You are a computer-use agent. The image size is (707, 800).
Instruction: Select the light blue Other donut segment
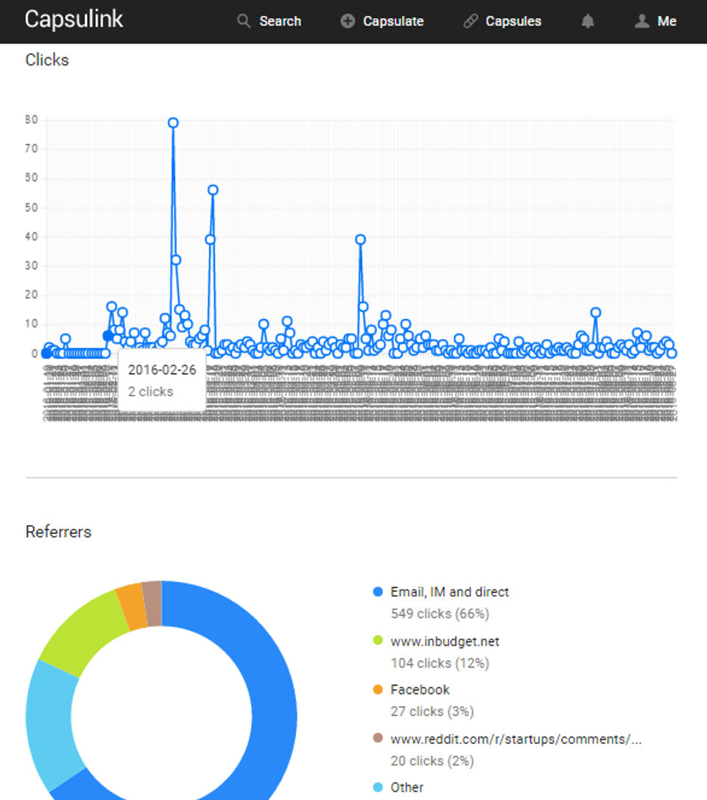50,724
